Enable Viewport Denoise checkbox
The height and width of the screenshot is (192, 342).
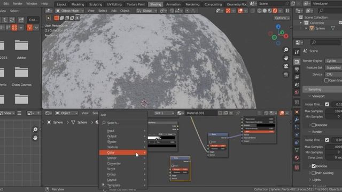(314, 125)
